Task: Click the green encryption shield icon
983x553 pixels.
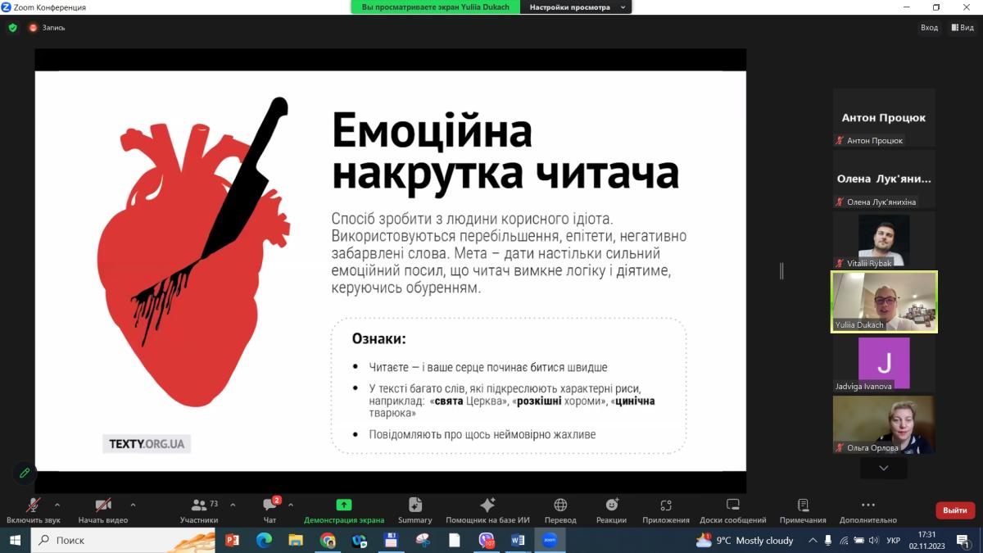Action: (12, 27)
